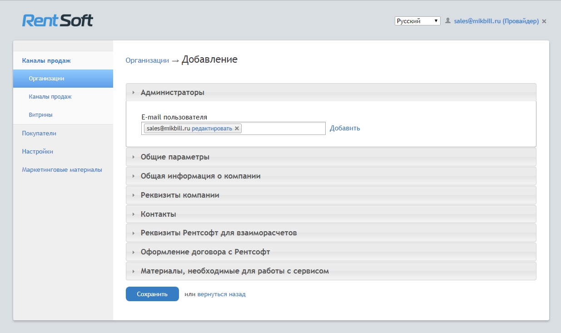Image resolution: width=561 pixels, height=333 pixels.
Task: Click the logout X icon near username
Action: pos(544,21)
